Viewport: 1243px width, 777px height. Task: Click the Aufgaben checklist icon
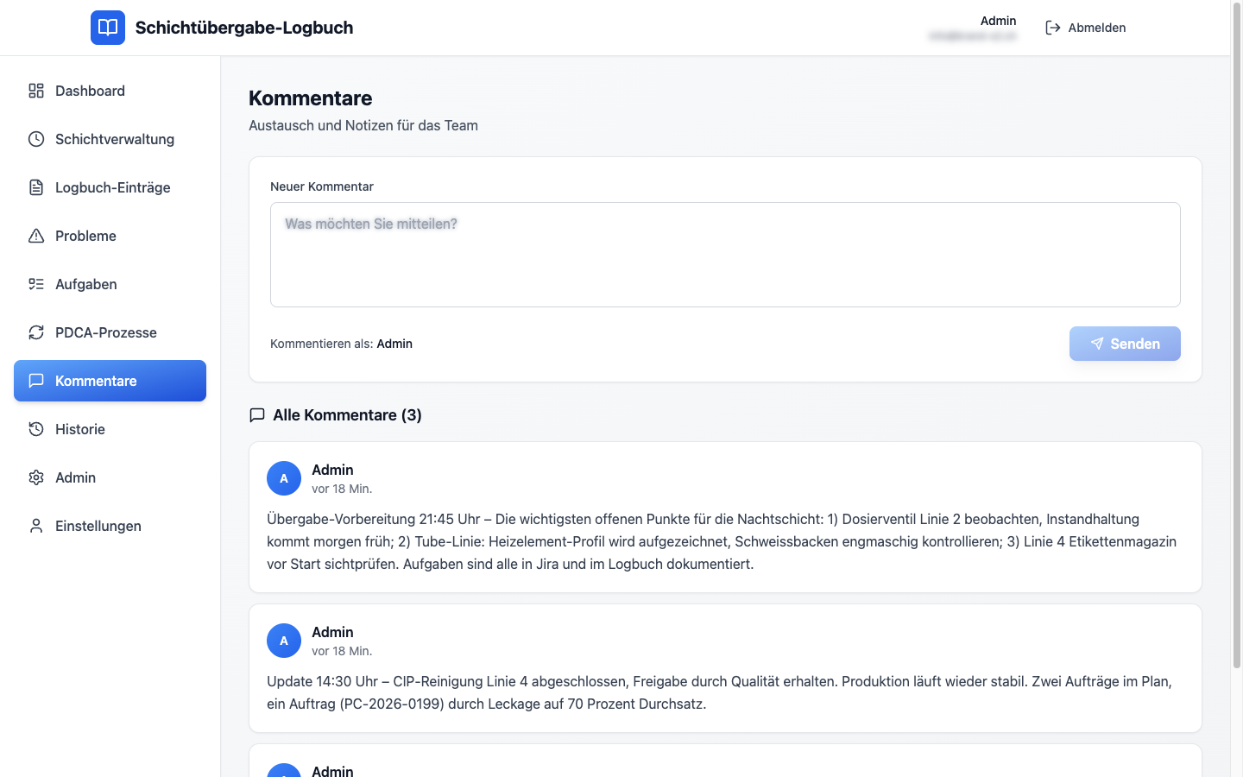36,284
